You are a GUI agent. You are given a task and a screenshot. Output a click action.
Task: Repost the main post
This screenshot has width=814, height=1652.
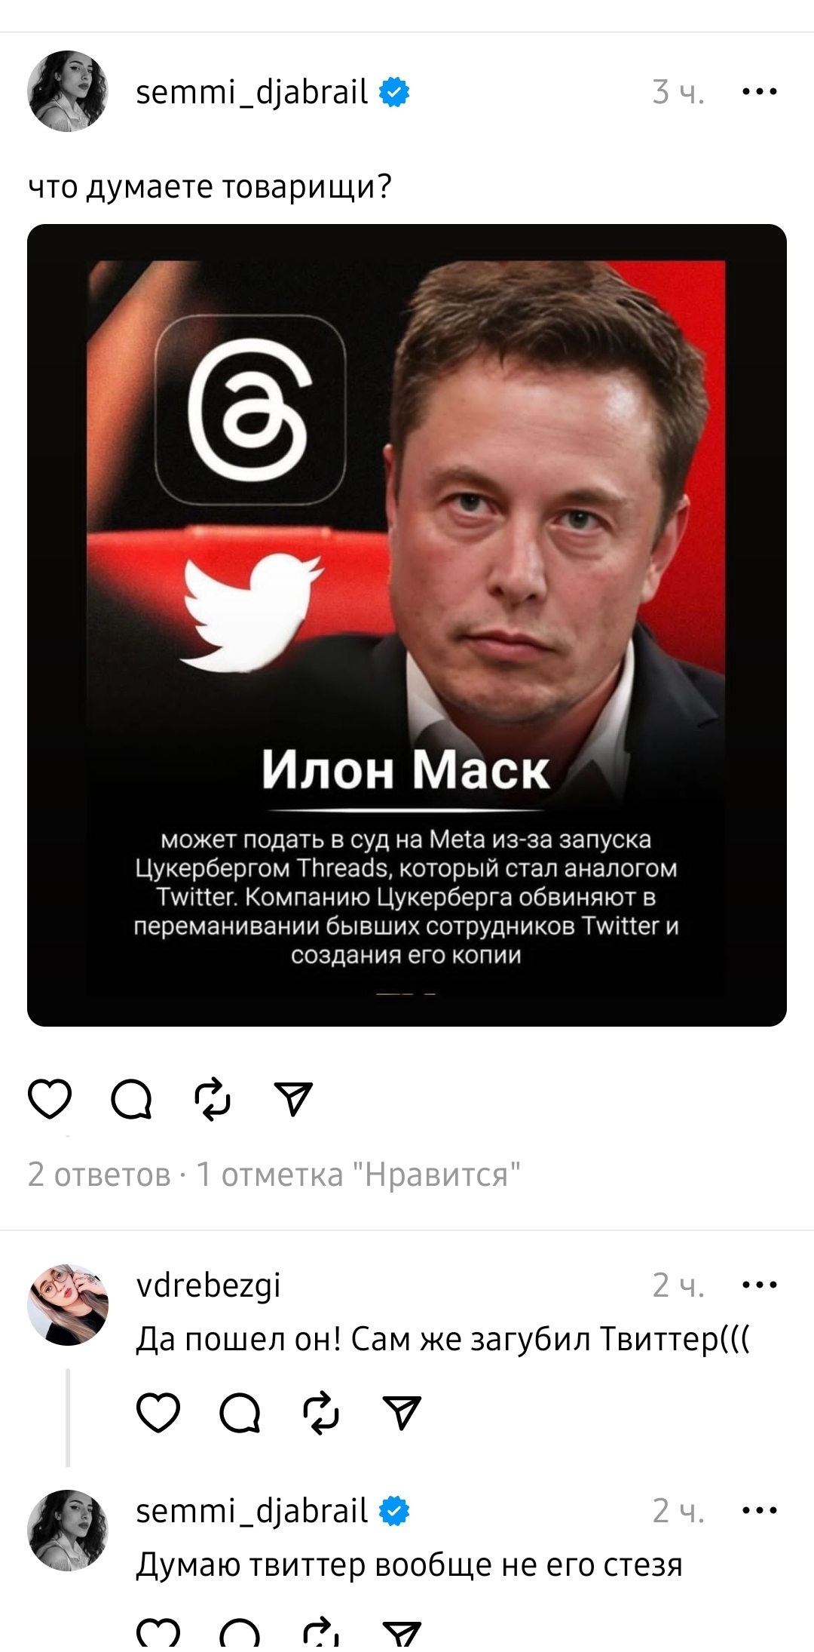tap(213, 1098)
